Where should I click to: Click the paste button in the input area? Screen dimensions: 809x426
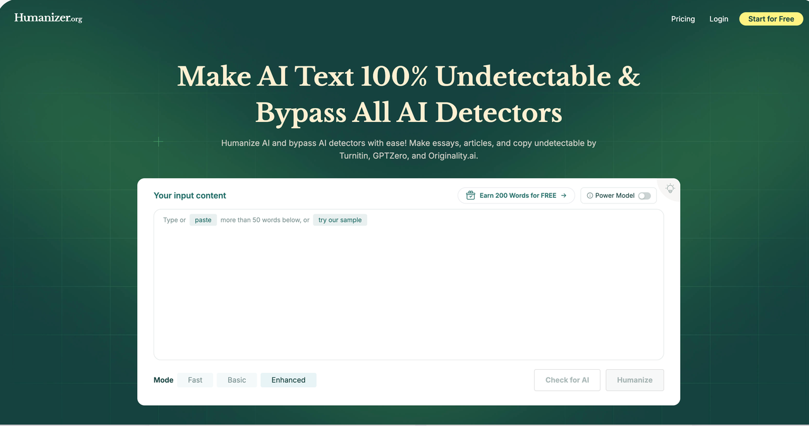point(203,220)
